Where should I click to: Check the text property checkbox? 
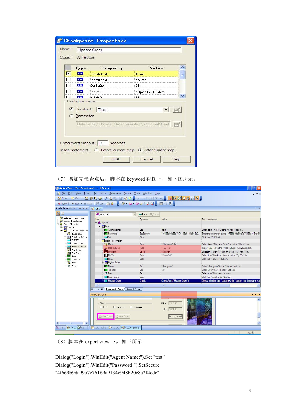(68, 92)
